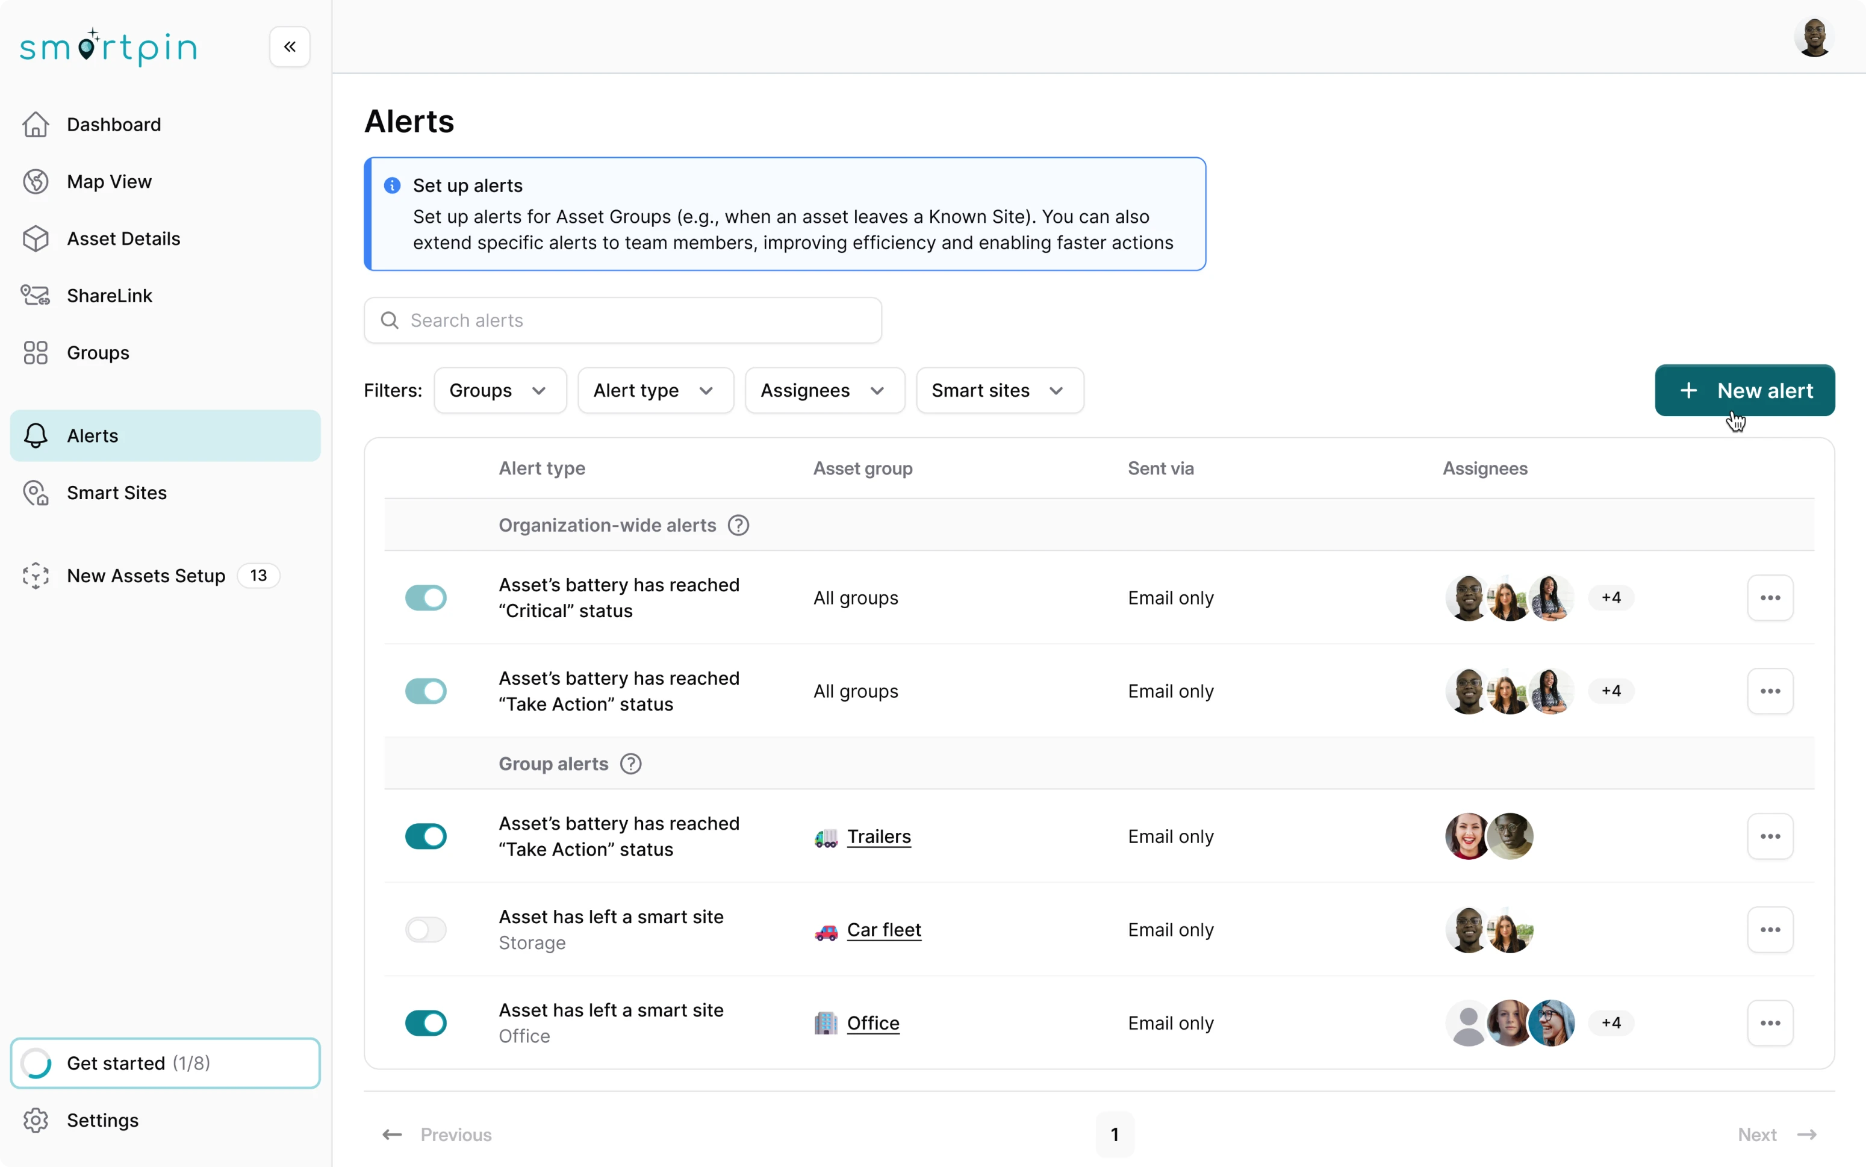The height and width of the screenshot is (1167, 1866).
Task: Open the Dashboard home icon
Action: tap(36, 124)
